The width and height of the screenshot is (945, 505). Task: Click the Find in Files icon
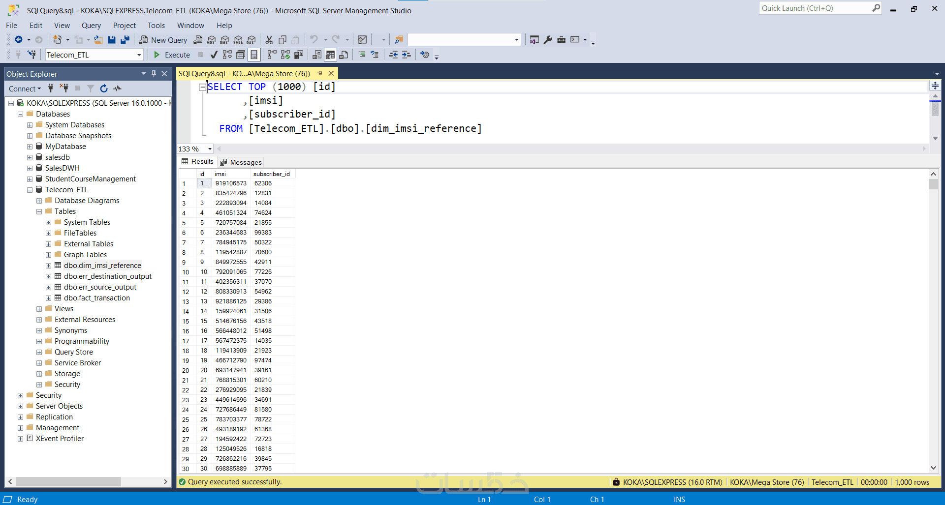coord(399,40)
